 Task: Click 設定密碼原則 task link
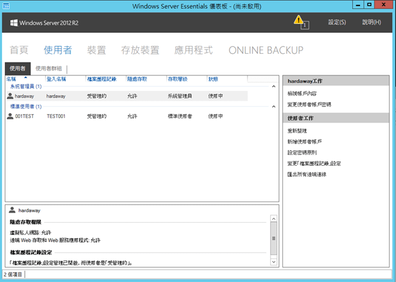click(302, 153)
